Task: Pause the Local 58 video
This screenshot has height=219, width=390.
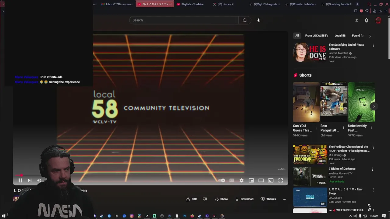Action: pyautogui.click(x=20, y=180)
